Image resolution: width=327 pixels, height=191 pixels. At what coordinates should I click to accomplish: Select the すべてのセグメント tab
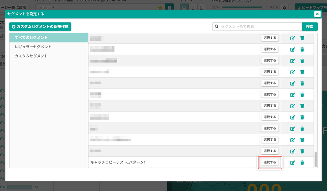click(49, 38)
